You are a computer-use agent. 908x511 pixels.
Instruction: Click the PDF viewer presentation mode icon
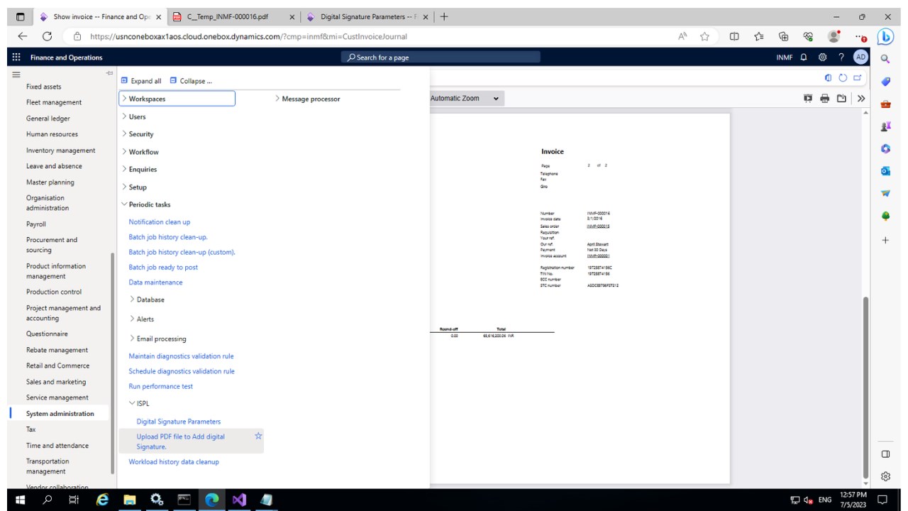[808, 99]
